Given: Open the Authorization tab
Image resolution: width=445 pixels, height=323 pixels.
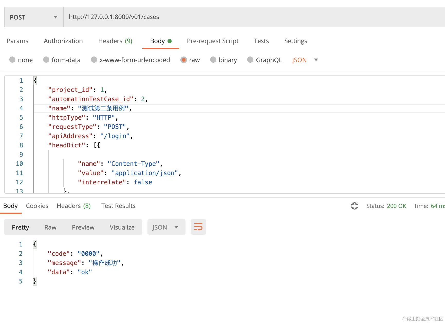Looking at the screenshot, I should pos(63,41).
